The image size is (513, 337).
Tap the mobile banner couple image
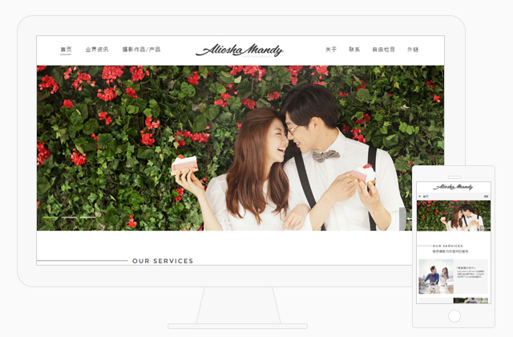[454, 216]
